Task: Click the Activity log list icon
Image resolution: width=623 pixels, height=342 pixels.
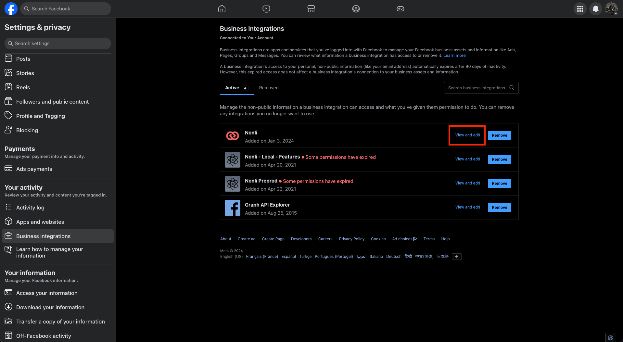Action: point(8,207)
